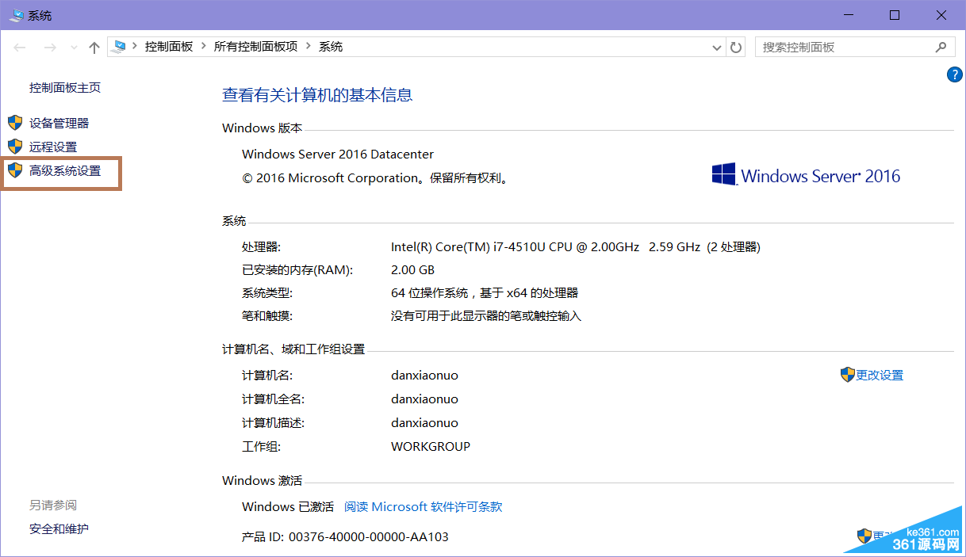Expand the chevron after 所有控制面板项 breadcrumb
This screenshot has width=966, height=557.
coord(309,47)
